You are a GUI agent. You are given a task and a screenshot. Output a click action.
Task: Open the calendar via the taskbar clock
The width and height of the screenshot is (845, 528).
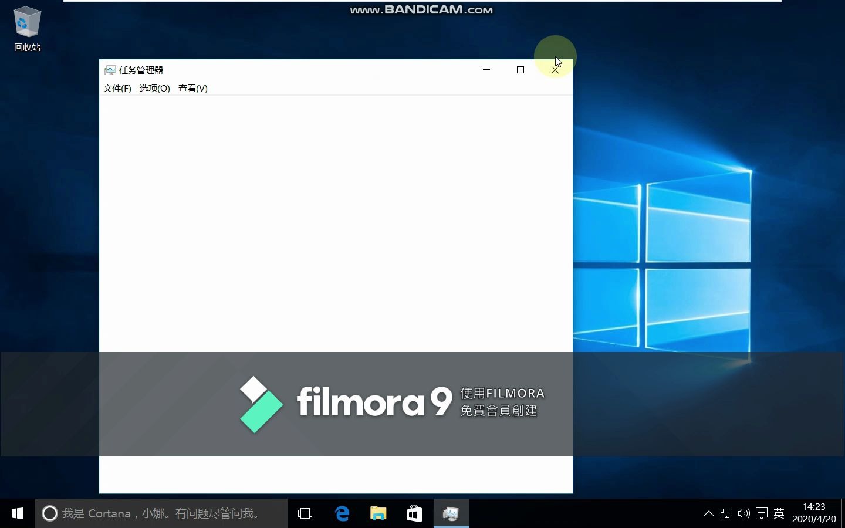814,513
